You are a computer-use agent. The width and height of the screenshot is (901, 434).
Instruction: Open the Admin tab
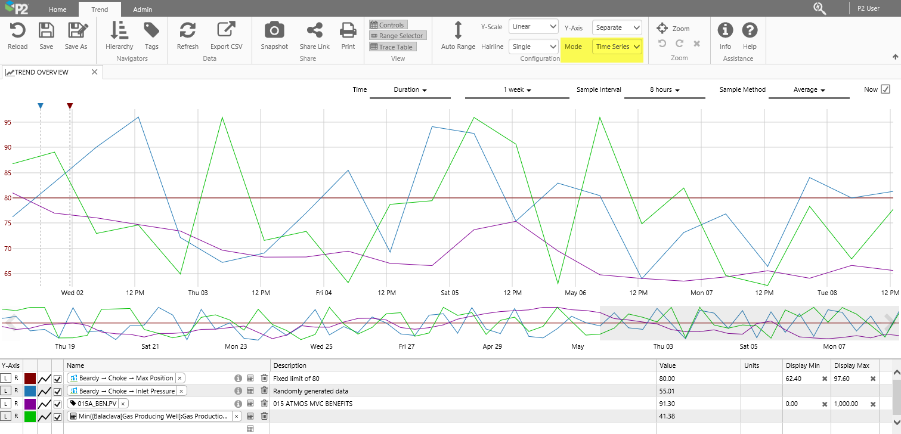[x=143, y=10]
